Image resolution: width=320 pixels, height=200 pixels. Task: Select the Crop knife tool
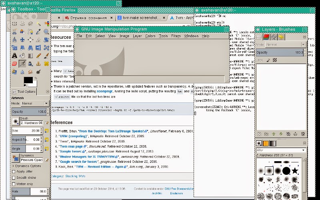[38, 40]
